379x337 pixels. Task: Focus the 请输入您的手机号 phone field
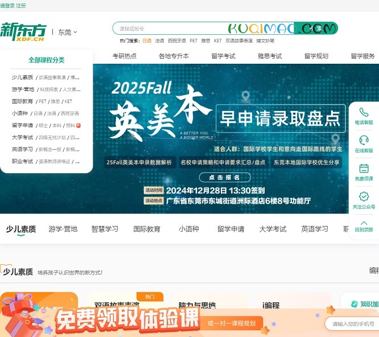(x=352, y=324)
